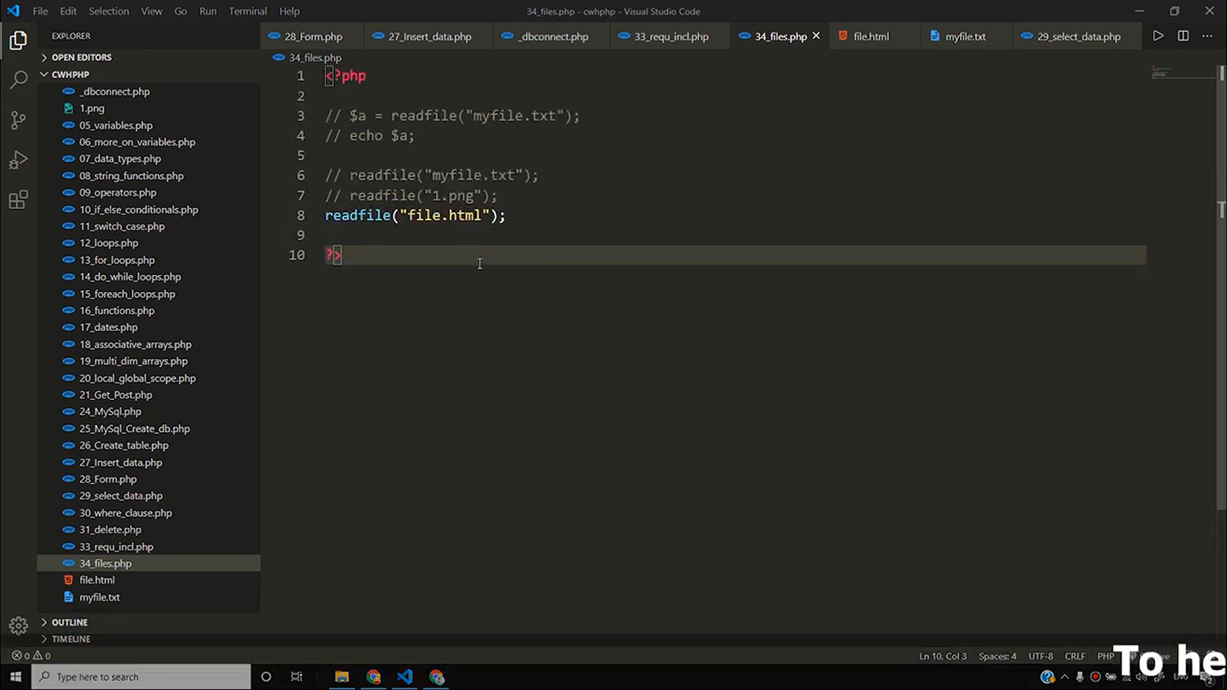
Task: Open the Search view in activity bar
Action: pos(19,80)
